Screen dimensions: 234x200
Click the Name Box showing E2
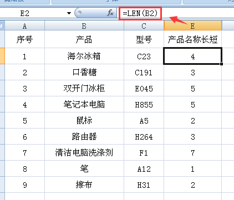coord(33,13)
